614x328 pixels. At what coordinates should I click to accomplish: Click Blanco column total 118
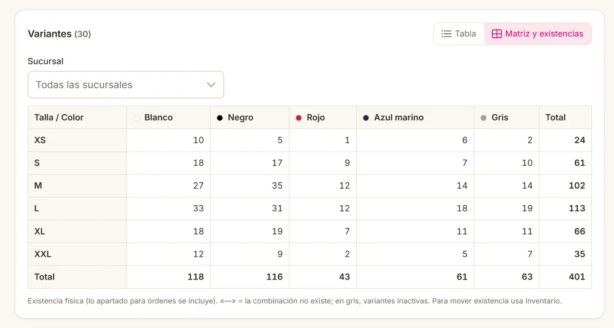(x=168, y=276)
